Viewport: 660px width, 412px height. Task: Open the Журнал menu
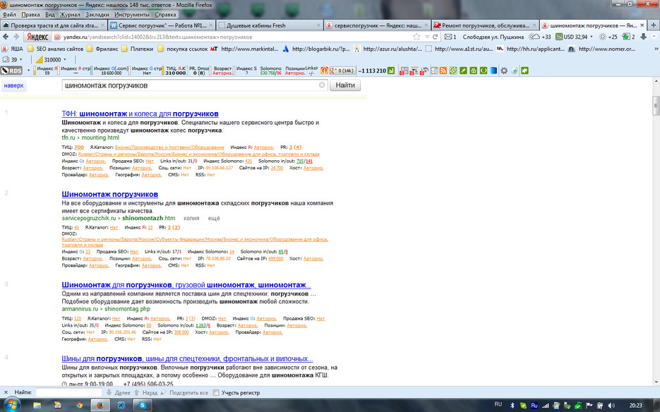(x=70, y=15)
